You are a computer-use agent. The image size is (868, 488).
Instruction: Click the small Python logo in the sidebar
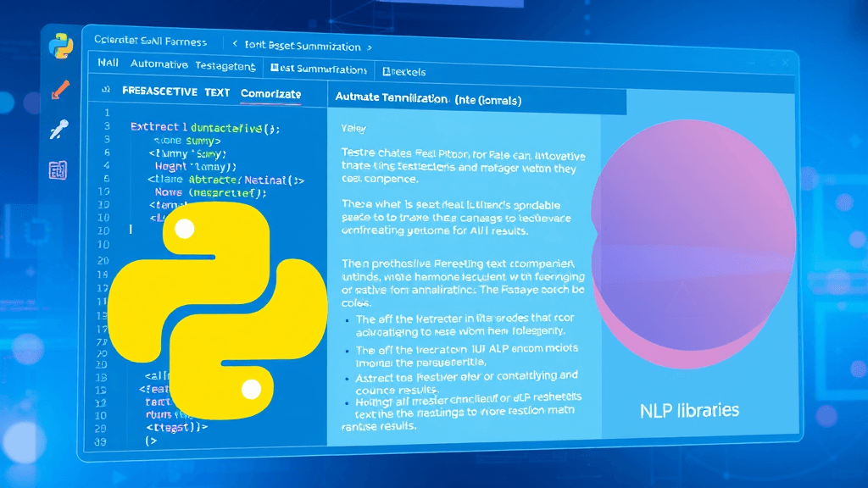point(61,46)
